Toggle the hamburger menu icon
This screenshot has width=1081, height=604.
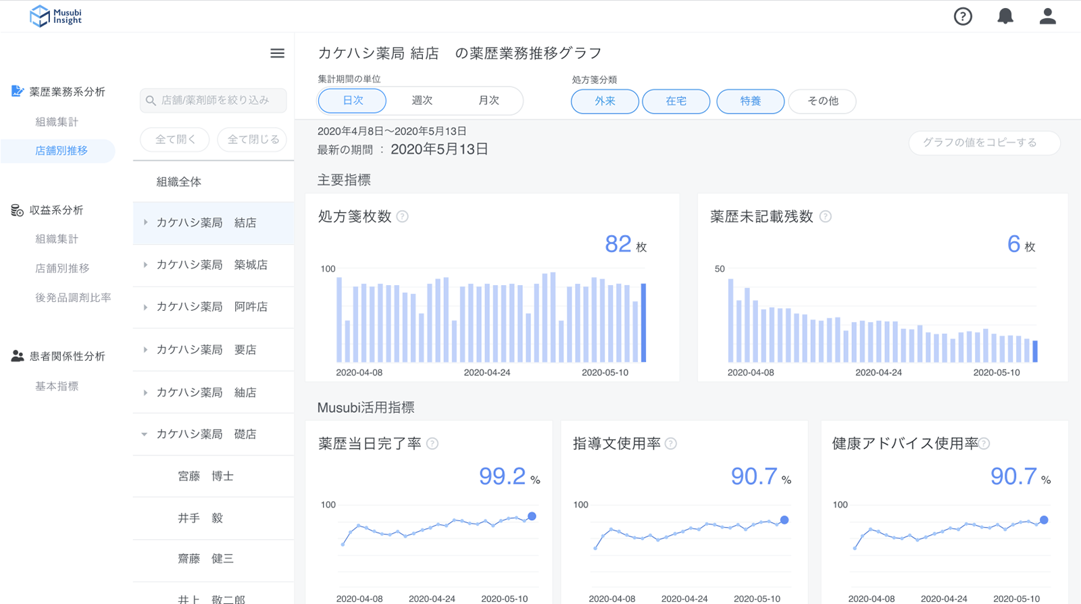pos(277,53)
